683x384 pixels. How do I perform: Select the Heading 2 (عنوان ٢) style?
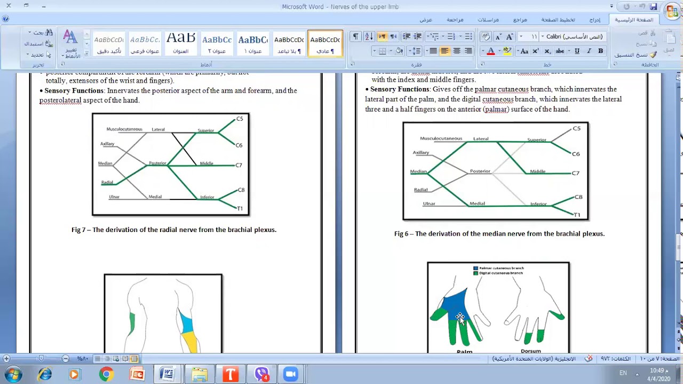[217, 44]
